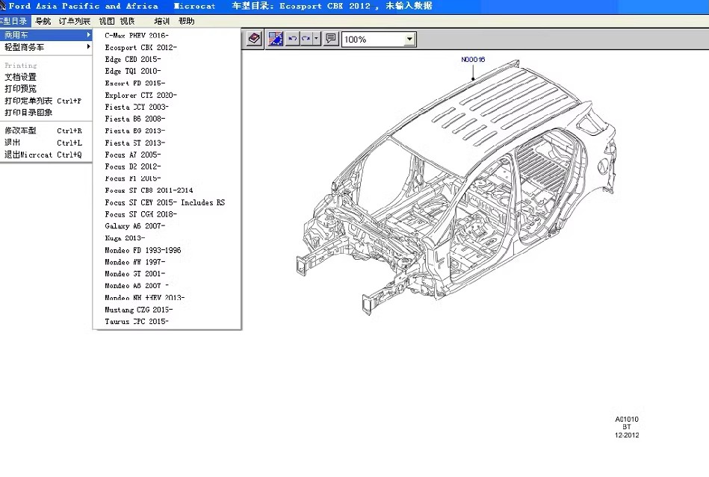Viewport: 709px width, 477px height.
Task: Select Mondeo NH +HEV 2013- model
Action: (x=167, y=298)
